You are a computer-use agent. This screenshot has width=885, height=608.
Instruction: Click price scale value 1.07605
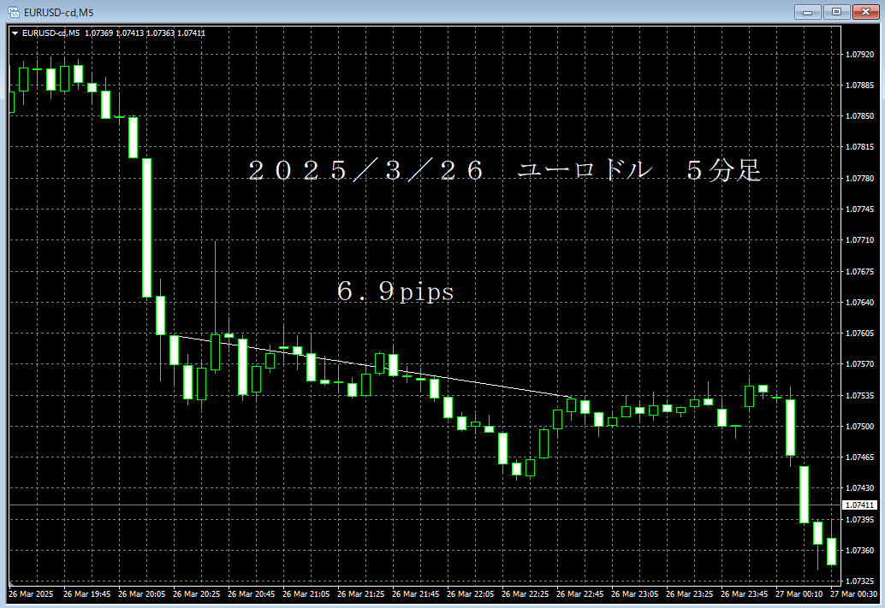[x=859, y=334]
